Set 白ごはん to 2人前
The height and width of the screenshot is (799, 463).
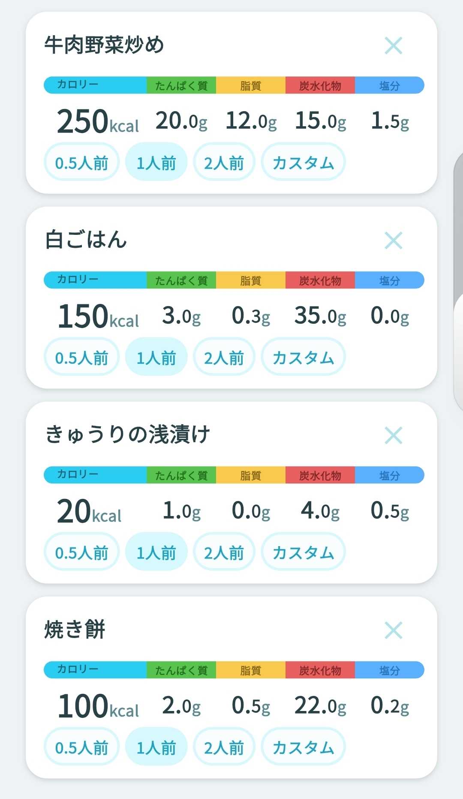pyautogui.click(x=224, y=357)
